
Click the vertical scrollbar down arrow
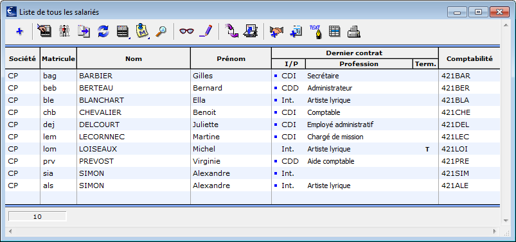click(506, 221)
